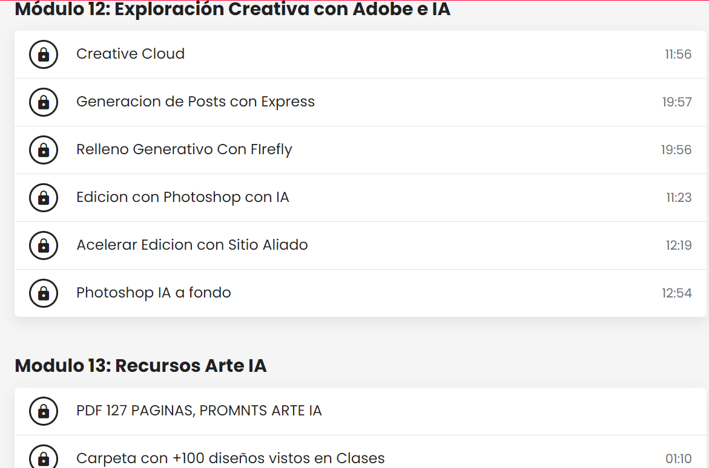Select lock icon next to Relleno Generativo Con Firefly
This screenshot has width=709, height=468.
click(44, 150)
